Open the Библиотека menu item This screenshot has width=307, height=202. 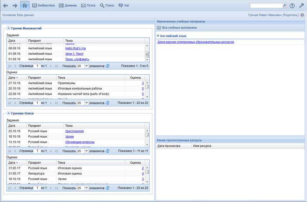pyautogui.click(x=43, y=6)
